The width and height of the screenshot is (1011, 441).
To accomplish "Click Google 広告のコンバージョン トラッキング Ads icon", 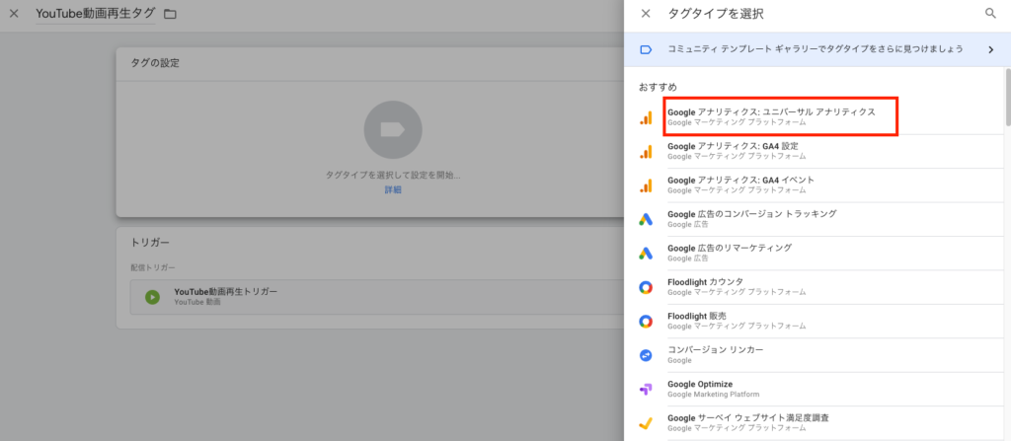I will click(646, 219).
